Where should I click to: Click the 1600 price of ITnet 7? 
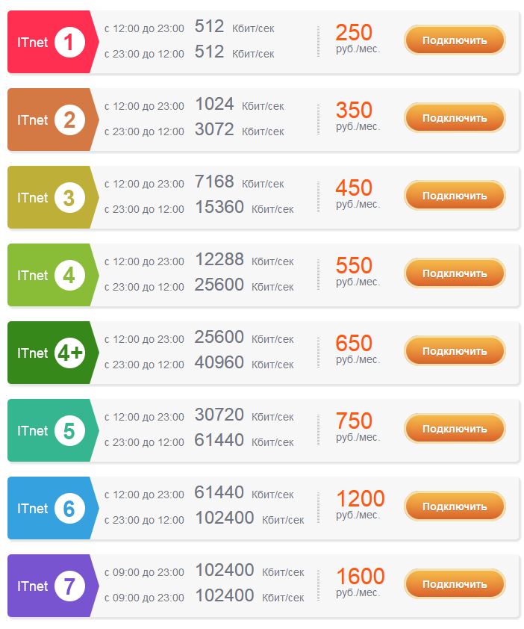coord(360,577)
